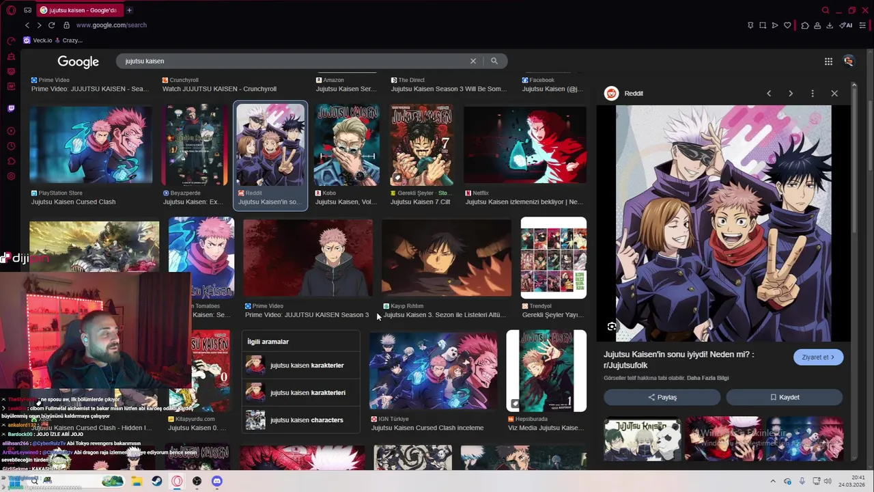Open the Netflix Sukuna red image thumbnail
The height and width of the screenshot is (492, 874).
click(x=525, y=144)
